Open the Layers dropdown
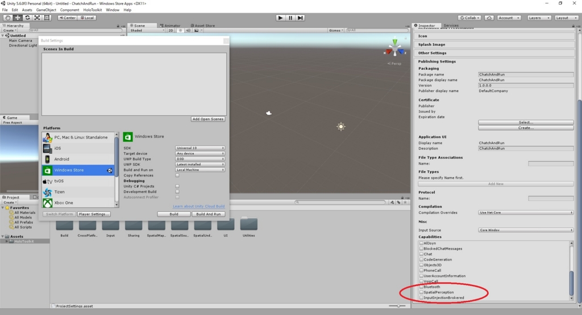This screenshot has width=582, height=315. (x=539, y=18)
